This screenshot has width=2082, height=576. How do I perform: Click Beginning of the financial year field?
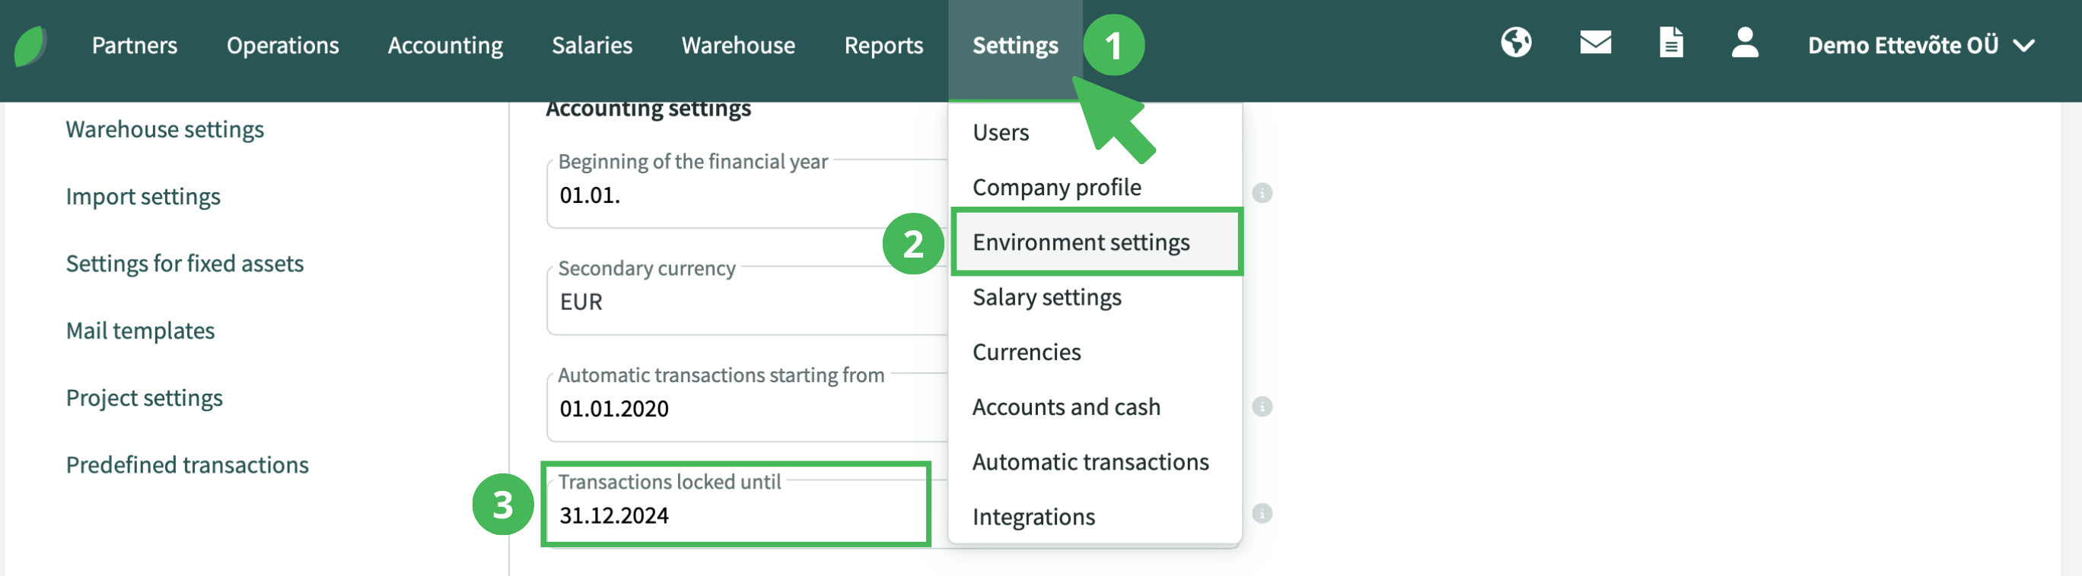[743, 195]
